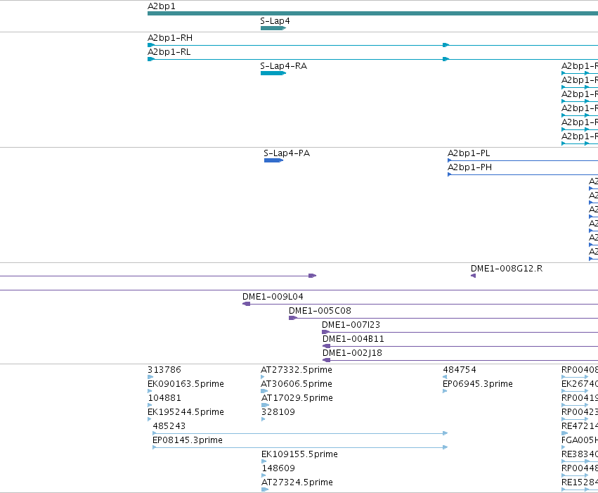
Task: Click the A2bp1-PH protein feature label
Action: (469, 167)
